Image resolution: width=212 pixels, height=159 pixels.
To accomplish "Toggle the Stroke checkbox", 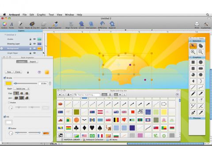I will [4, 78].
